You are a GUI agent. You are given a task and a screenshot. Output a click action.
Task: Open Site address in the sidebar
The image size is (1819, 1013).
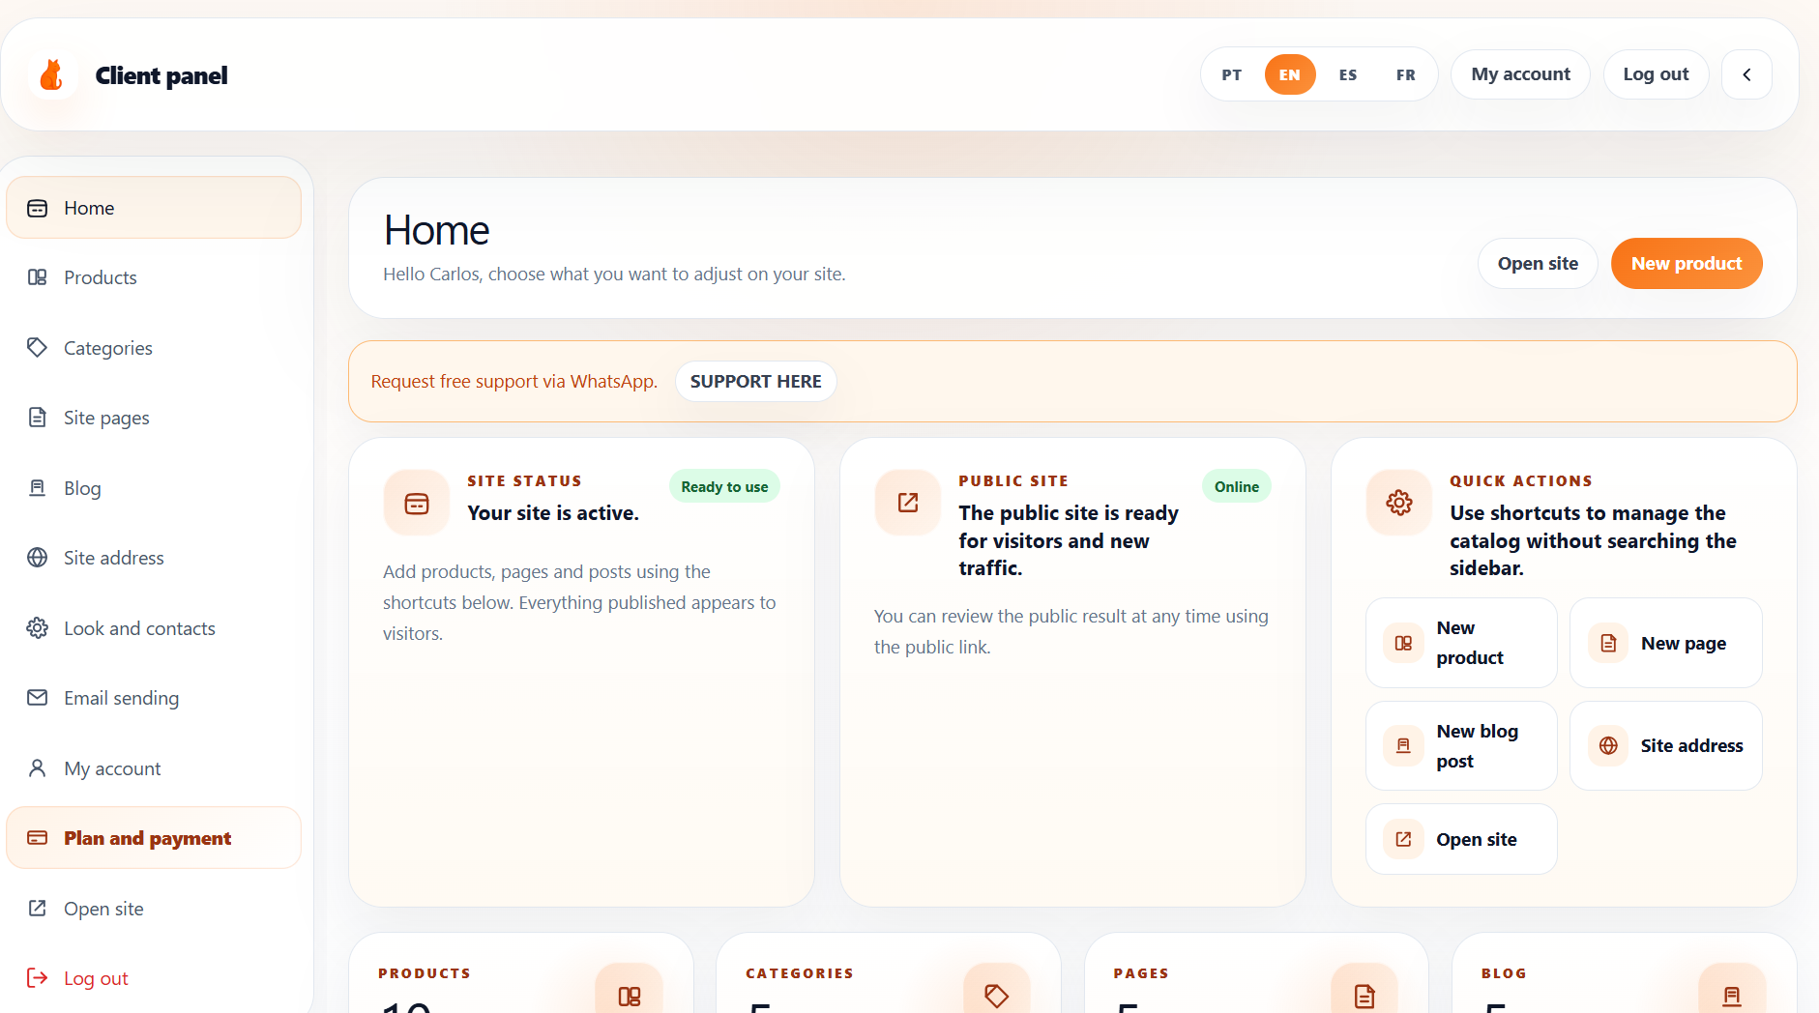[x=154, y=558]
